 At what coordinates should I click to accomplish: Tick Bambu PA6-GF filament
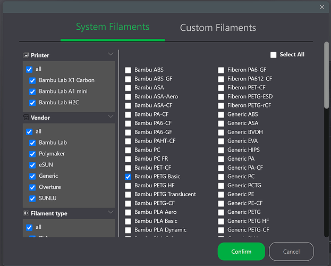click(x=128, y=132)
